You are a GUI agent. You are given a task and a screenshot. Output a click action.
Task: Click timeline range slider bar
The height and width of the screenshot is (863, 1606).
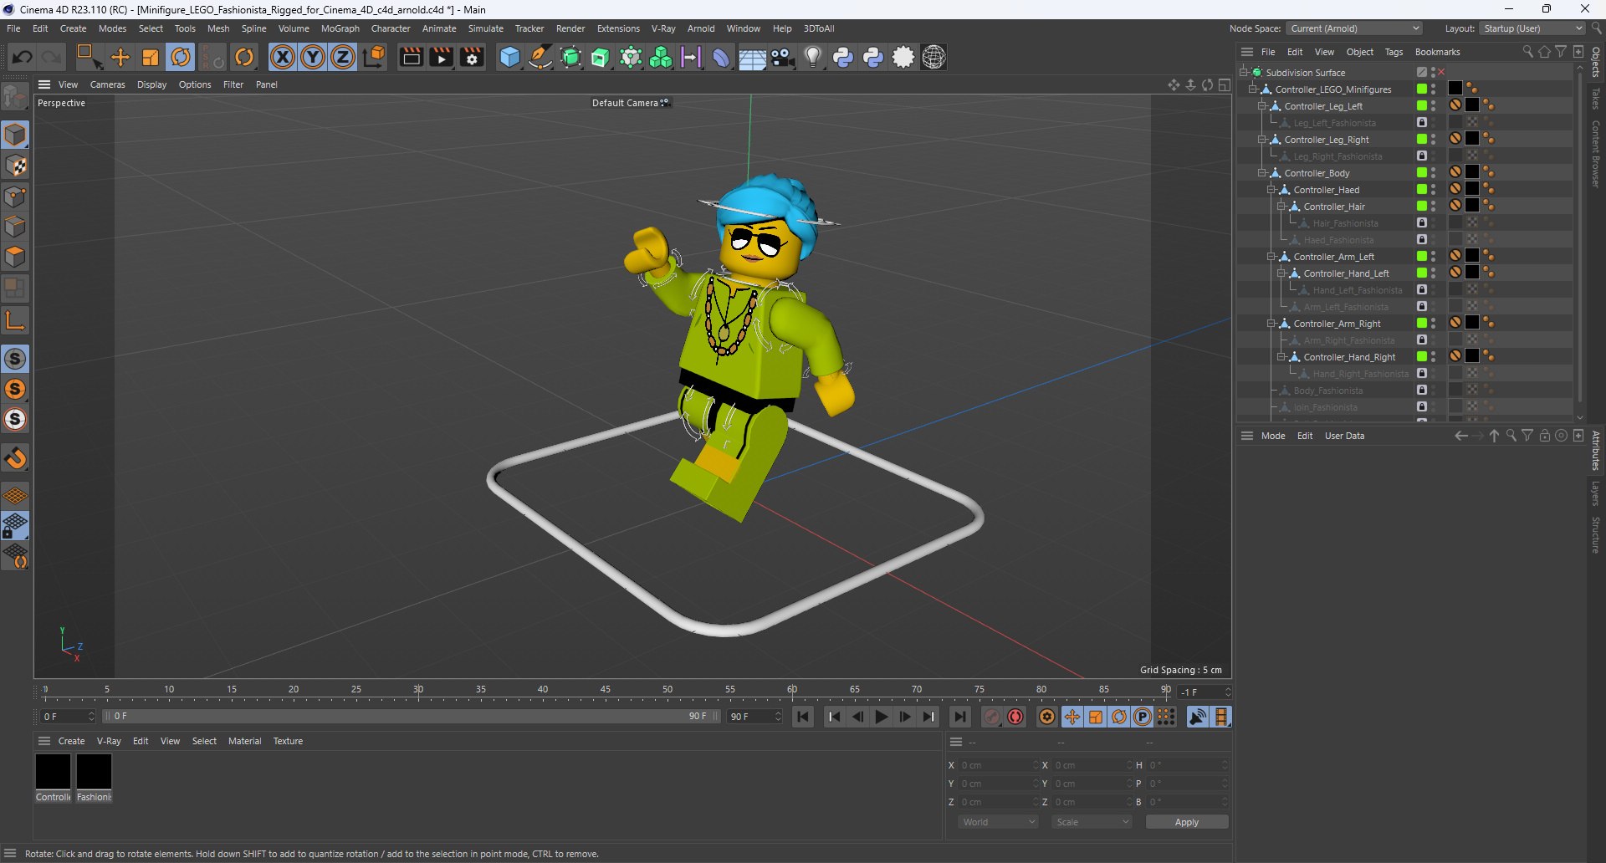[412, 717]
